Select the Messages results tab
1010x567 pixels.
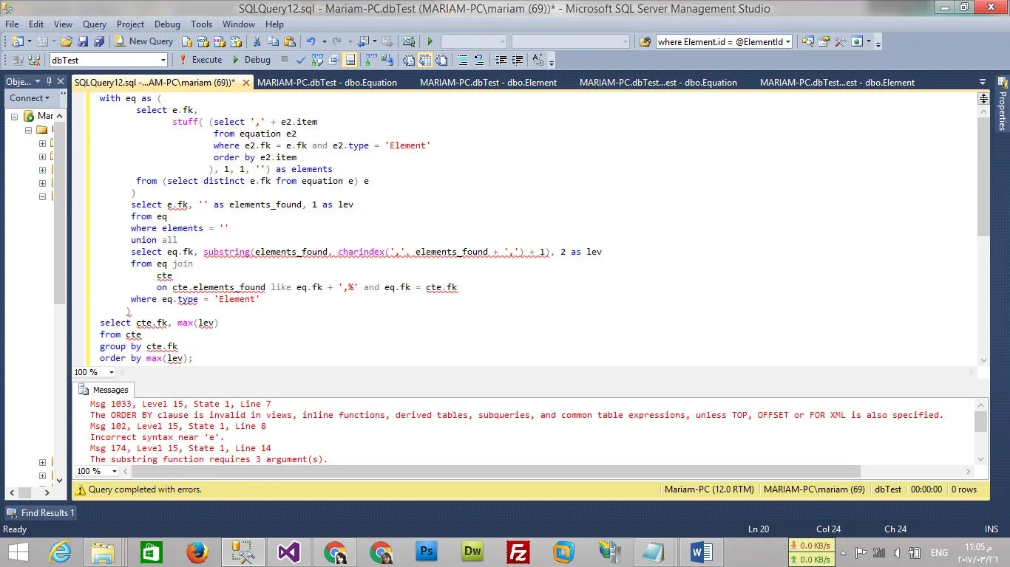[x=104, y=390]
